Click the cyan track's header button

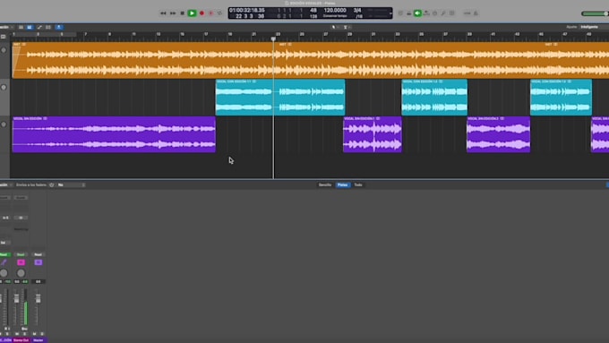pos(4,88)
